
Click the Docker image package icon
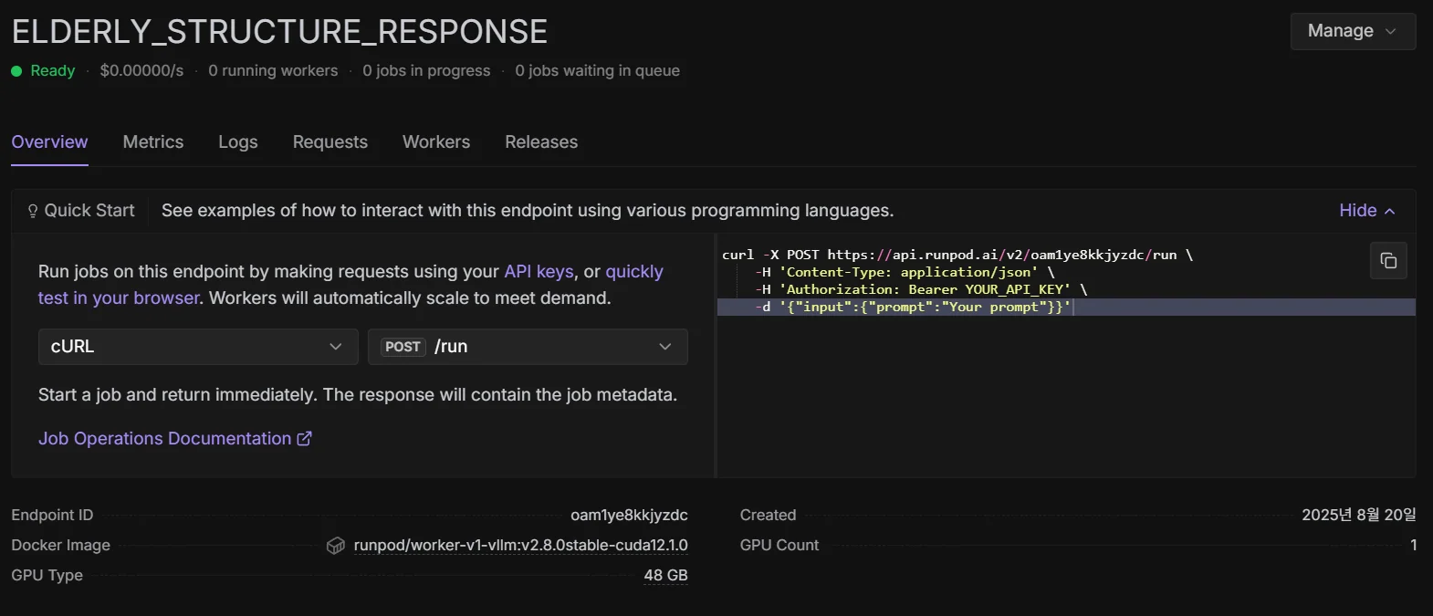point(336,546)
